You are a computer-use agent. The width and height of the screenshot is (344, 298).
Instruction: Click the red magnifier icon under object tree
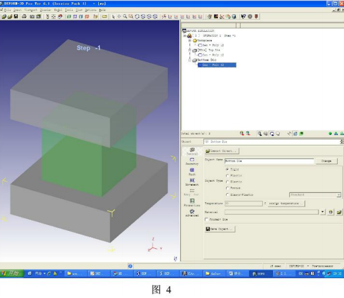pos(242,133)
